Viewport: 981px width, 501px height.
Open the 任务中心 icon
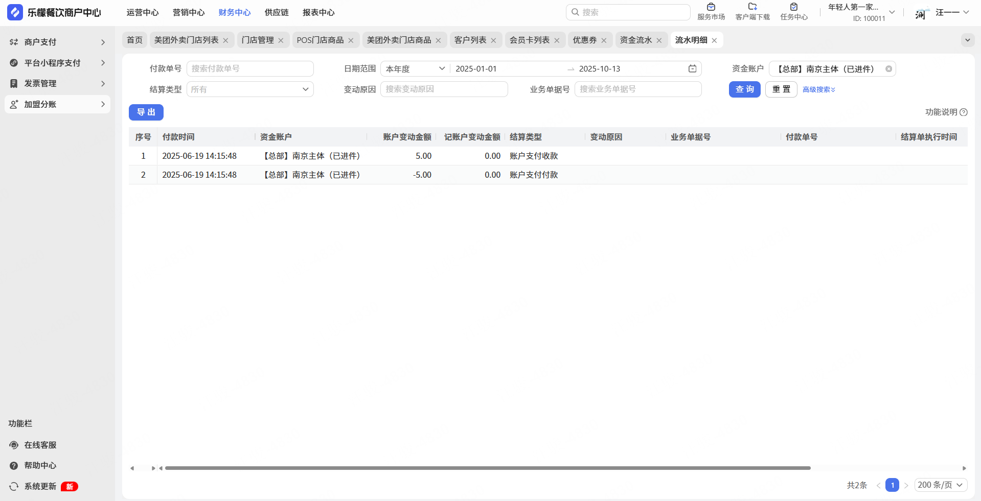tap(794, 7)
